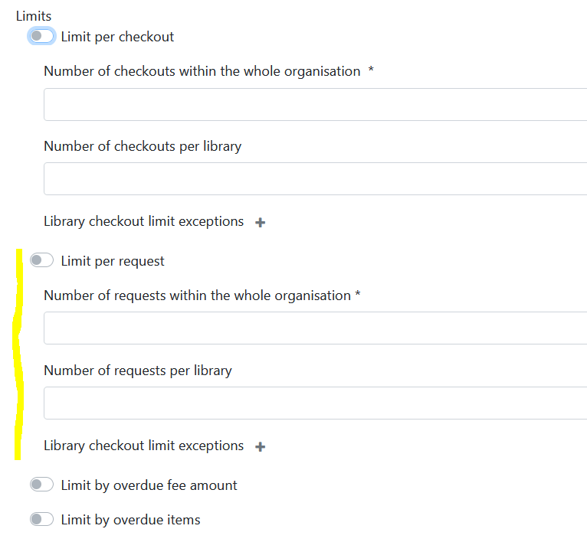The image size is (587, 542).
Task: Click the "Limit by overdue fee amount" label
Action: coord(149,485)
